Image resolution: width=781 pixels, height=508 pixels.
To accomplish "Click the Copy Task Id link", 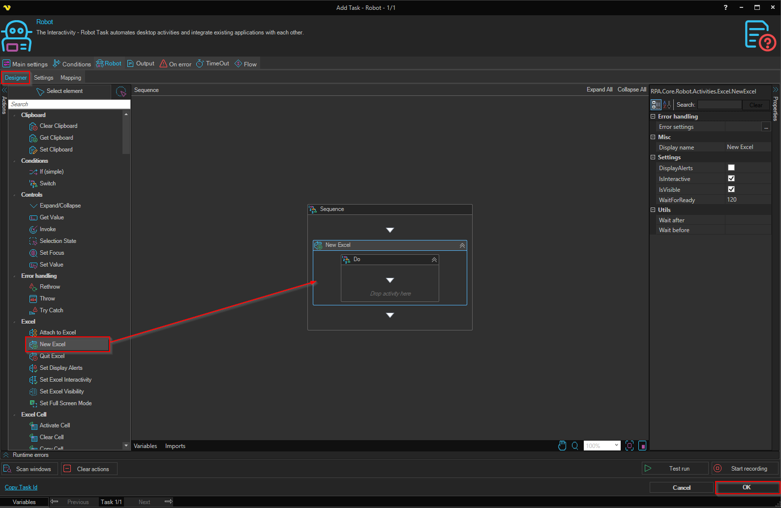I will point(21,487).
